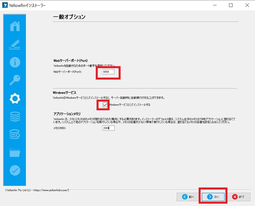Close the Yellowfin installer window
The width and height of the screenshot is (255, 206).
click(x=247, y=5)
